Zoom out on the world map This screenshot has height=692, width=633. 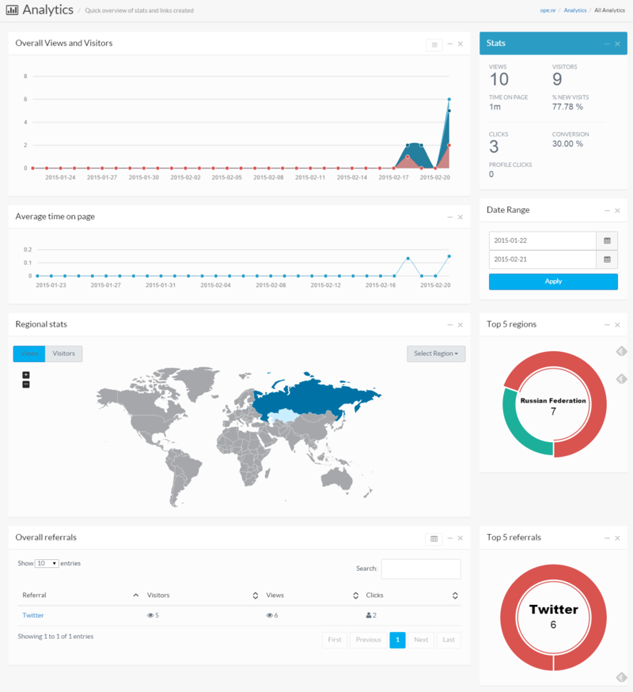(26, 384)
